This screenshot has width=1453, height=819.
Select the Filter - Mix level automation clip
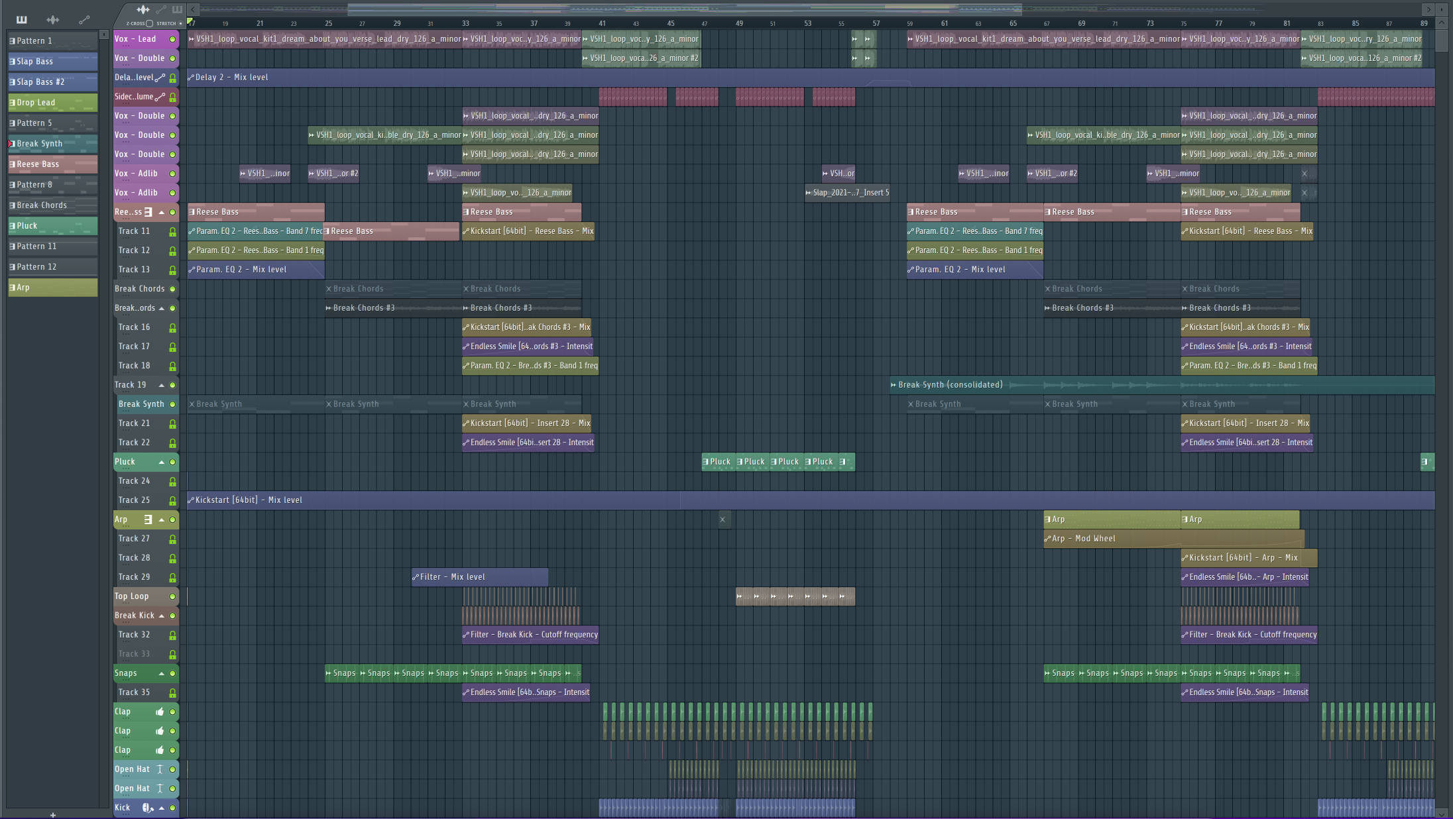pos(479,577)
